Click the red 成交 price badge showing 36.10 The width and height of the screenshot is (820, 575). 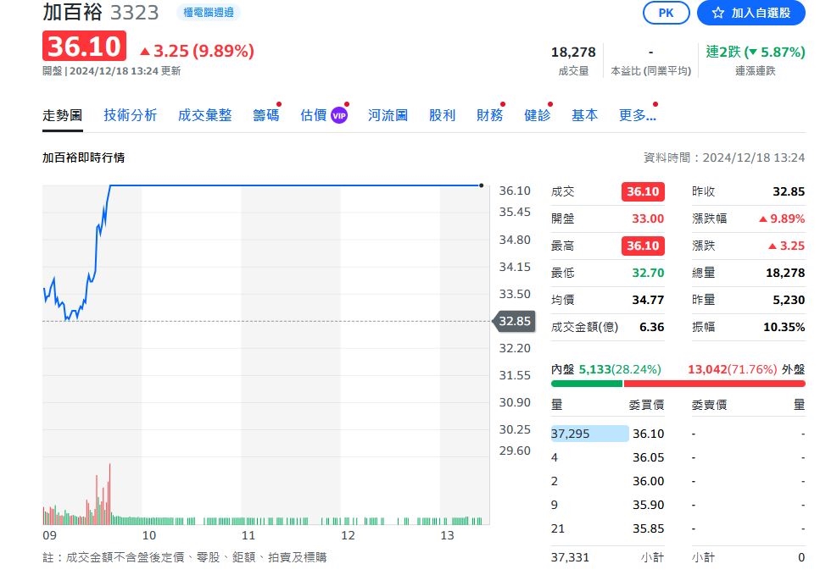pos(641,191)
